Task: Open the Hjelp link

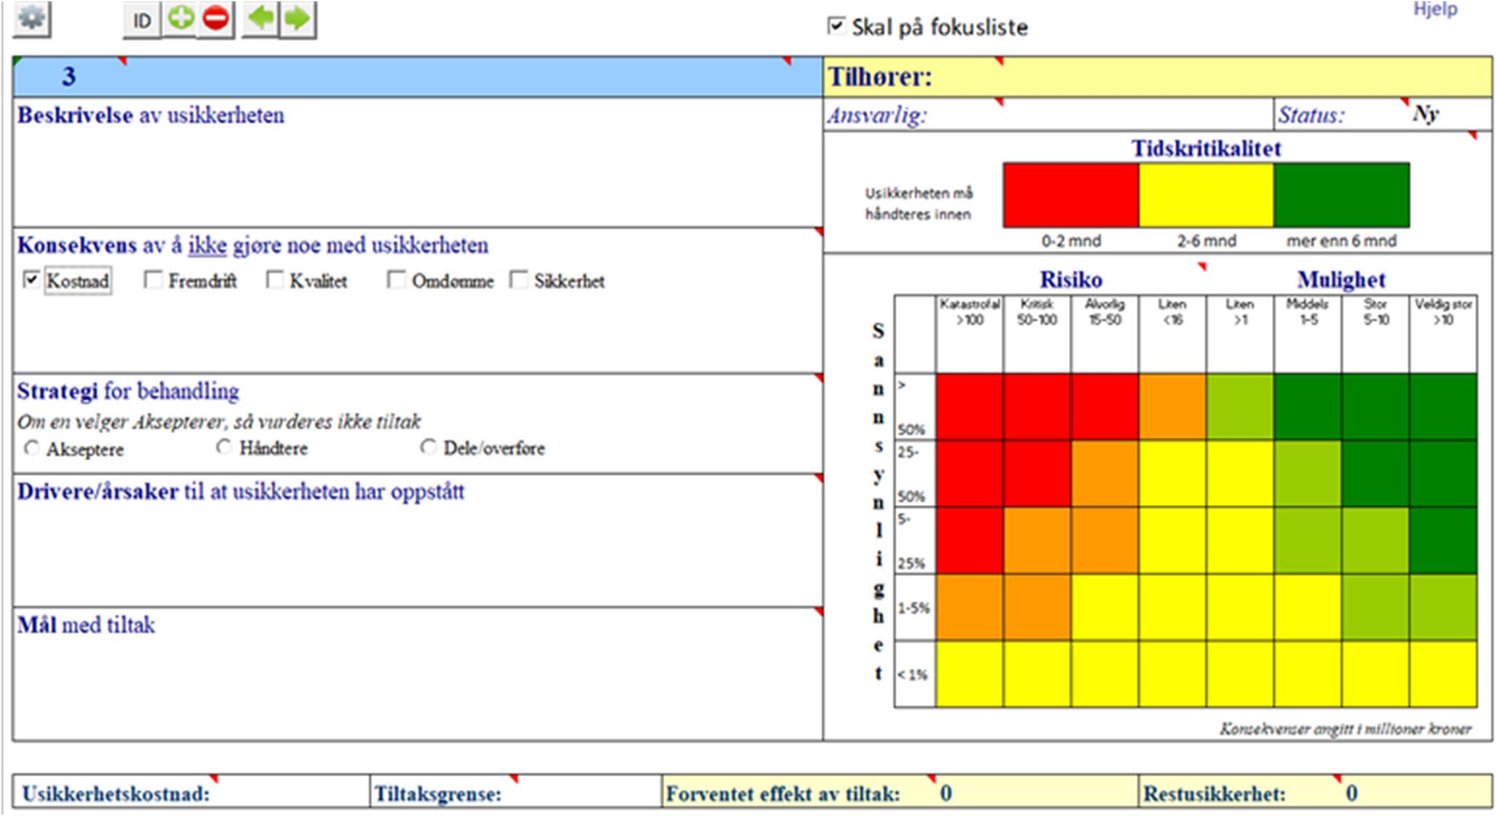Action: tap(1435, 9)
